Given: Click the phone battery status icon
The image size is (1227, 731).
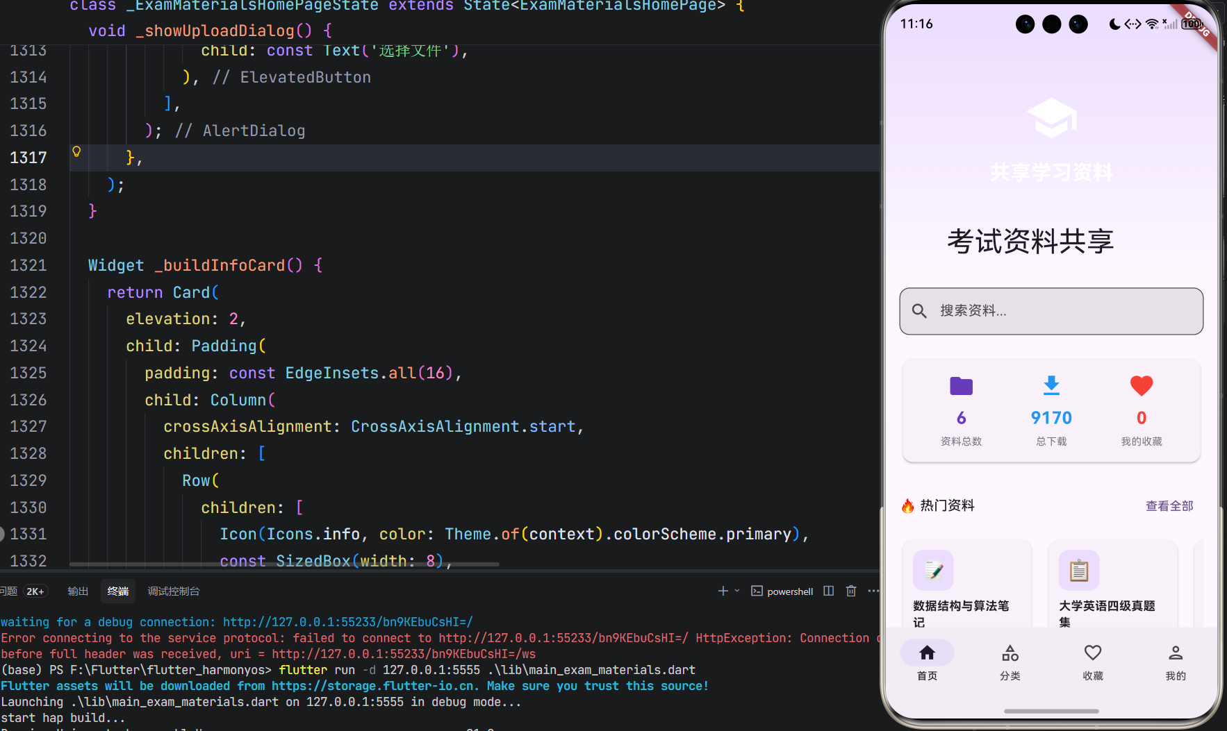Looking at the screenshot, I should pyautogui.click(x=1192, y=24).
